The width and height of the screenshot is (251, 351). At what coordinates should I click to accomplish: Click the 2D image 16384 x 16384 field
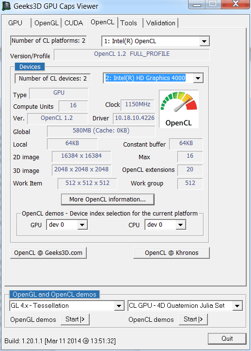[x=81, y=156]
